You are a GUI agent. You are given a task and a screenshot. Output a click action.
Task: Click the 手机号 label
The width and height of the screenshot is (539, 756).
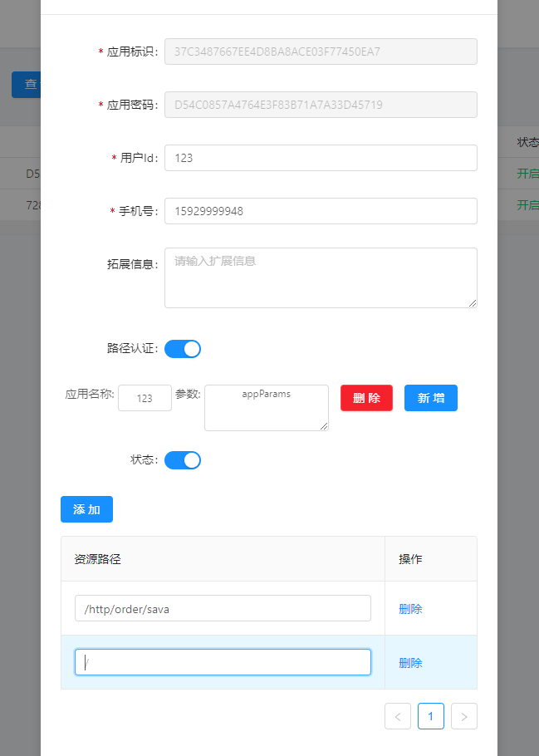click(139, 211)
